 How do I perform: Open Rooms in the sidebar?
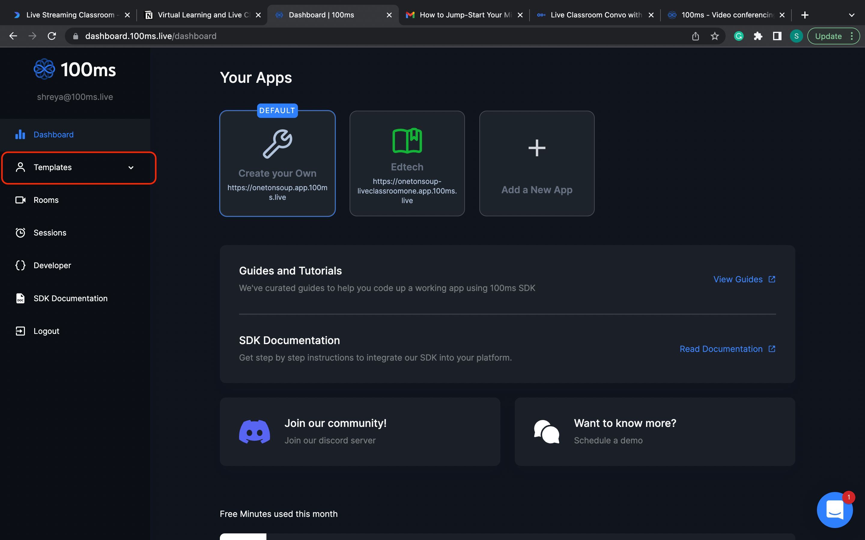[75, 200]
